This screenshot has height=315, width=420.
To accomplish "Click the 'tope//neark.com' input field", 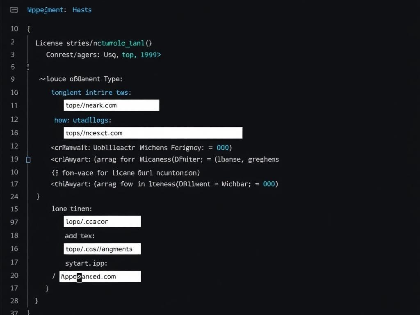I will coord(111,105).
